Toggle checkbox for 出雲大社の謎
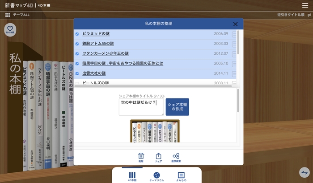The image size is (313, 183). [x=77, y=73]
